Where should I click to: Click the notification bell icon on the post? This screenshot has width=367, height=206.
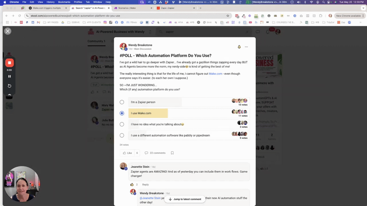(x=239, y=47)
